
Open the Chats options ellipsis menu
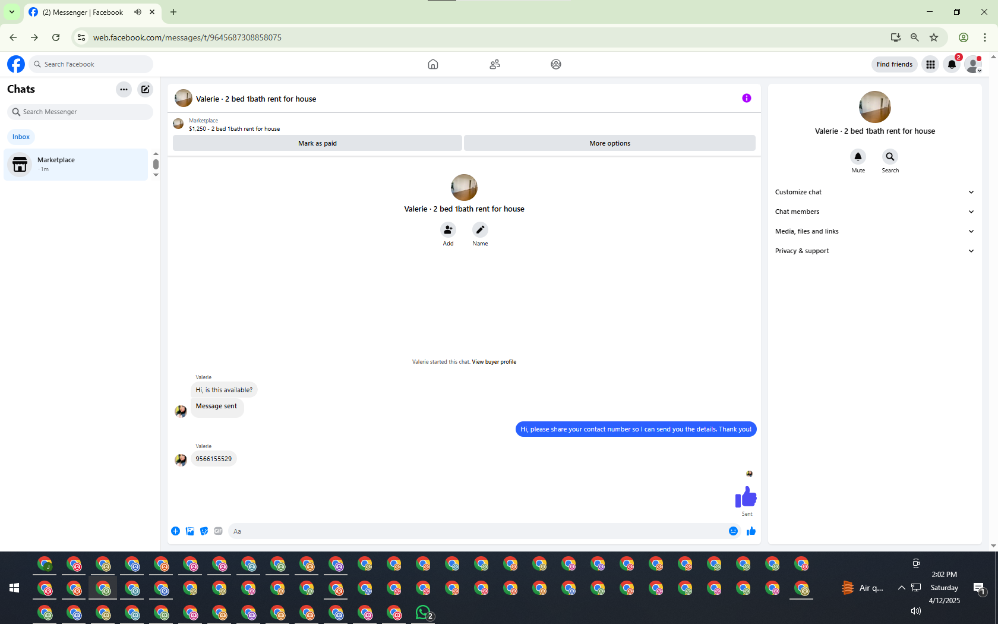[x=124, y=89]
